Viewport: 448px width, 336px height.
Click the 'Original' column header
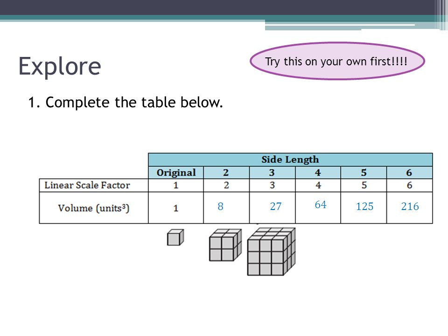click(176, 173)
